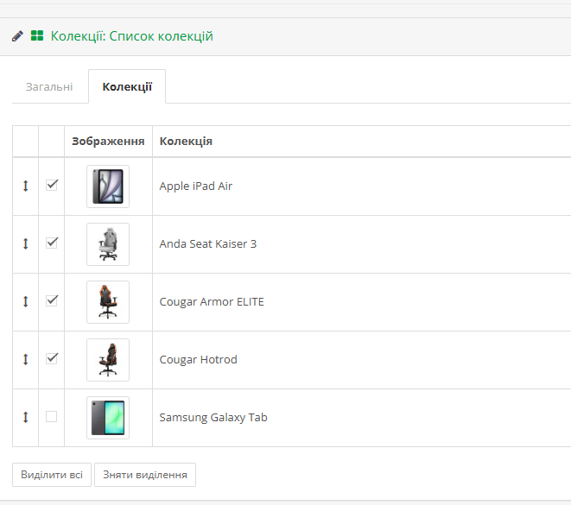Viewport: 571px width, 505px height.
Task: Uncheck the Cougar Hotrod checkbox
Action: point(52,358)
